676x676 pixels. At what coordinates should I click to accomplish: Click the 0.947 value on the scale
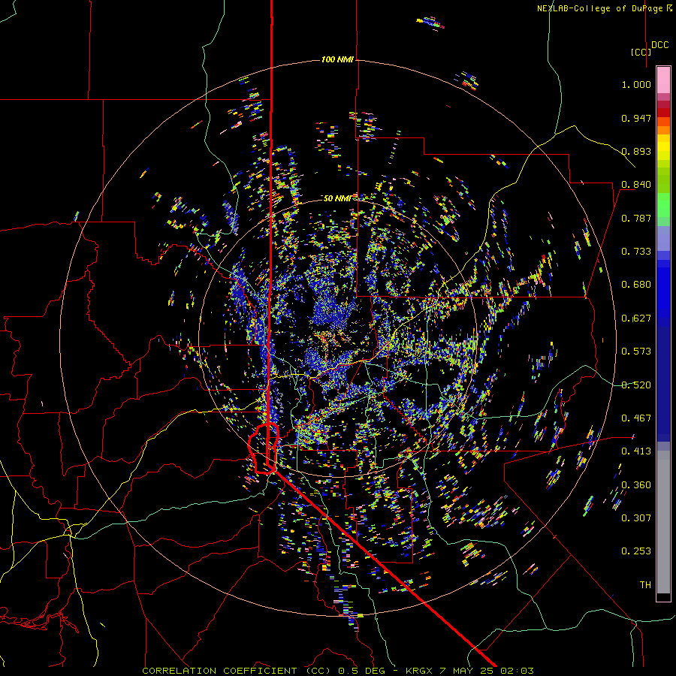coord(636,118)
